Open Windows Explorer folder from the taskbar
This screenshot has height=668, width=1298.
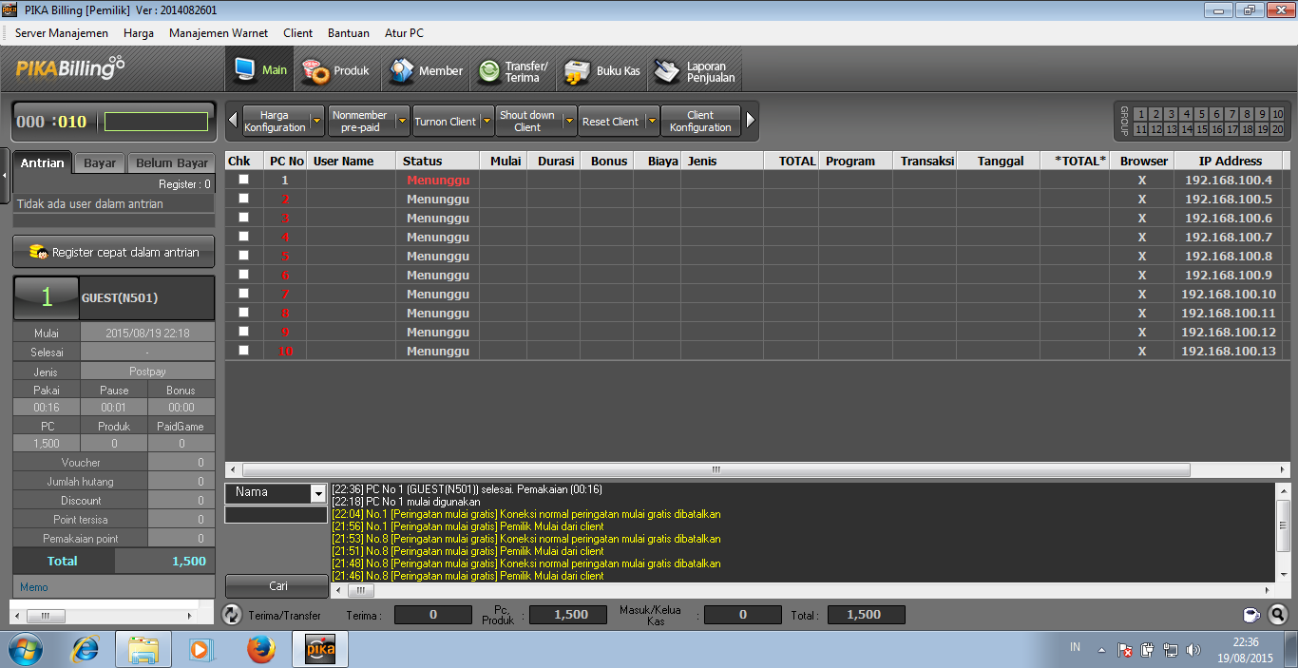click(143, 649)
